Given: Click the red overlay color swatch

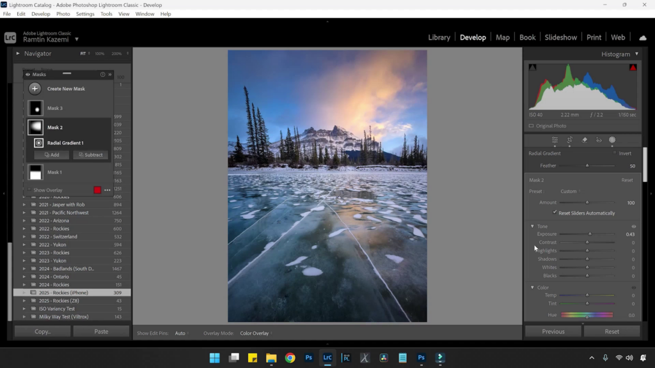Looking at the screenshot, I should (x=97, y=190).
